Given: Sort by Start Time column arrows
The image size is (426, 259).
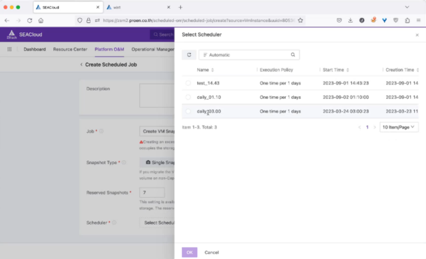Looking at the screenshot, I should pyautogui.click(x=347, y=70).
